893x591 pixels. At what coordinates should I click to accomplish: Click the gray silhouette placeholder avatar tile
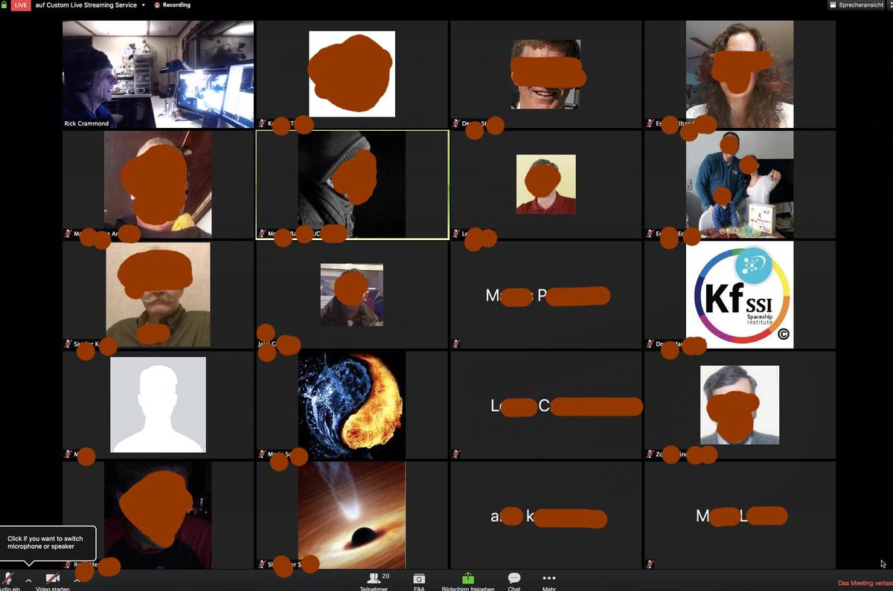158,404
